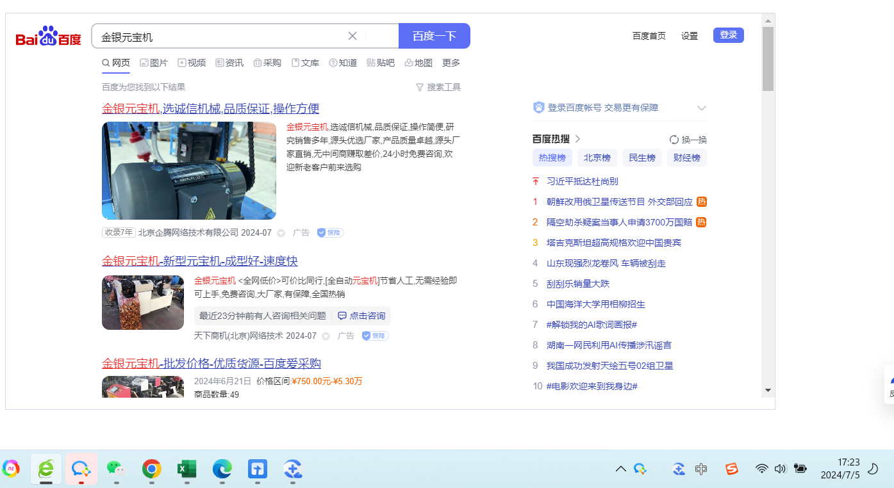Open the 更多 search category menu
894x488 pixels.
click(451, 63)
